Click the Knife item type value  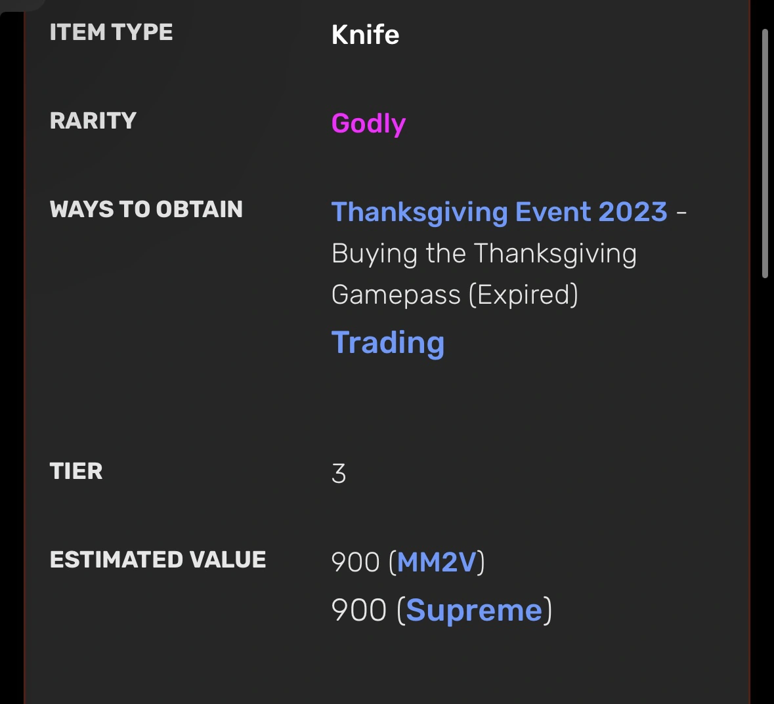point(365,34)
